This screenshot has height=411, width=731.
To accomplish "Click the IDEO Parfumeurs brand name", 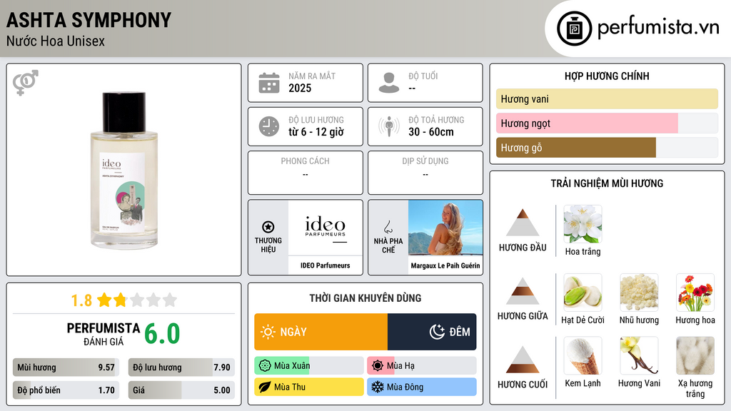I will coord(325,265).
